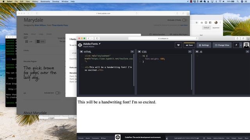Click bookmark star in Chrome window
Screen dimensions: 250x140
[x=196, y=23]
